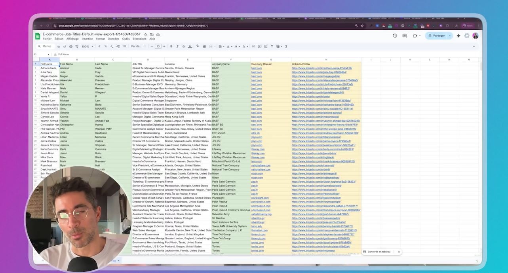Open the Gemini sparkle icon
Image resolution: width=508 pixels, height=273 pixels.
pos(459,36)
